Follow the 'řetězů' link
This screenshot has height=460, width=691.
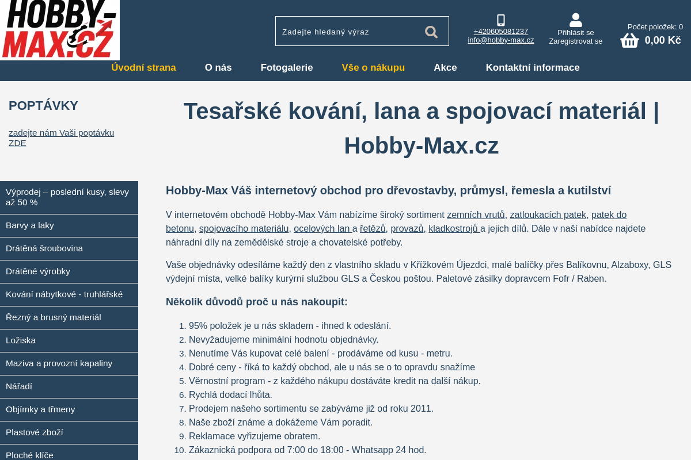pyautogui.click(x=373, y=228)
